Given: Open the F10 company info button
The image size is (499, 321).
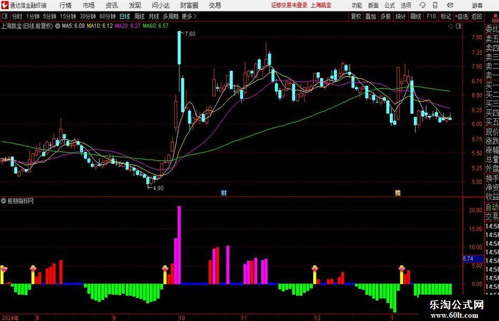Looking at the screenshot, I should click(x=431, y=16).
